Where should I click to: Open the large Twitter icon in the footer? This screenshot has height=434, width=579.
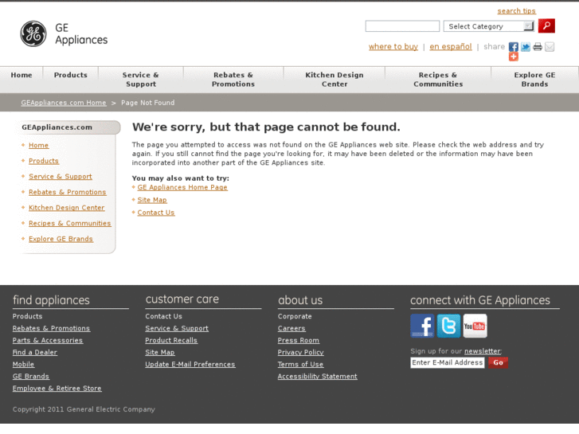[x=448, y=326]
